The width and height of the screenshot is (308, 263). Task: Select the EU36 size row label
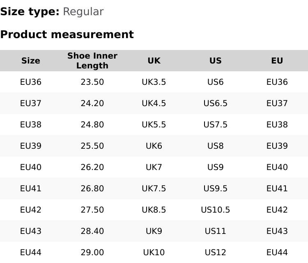tap(31, 82)
